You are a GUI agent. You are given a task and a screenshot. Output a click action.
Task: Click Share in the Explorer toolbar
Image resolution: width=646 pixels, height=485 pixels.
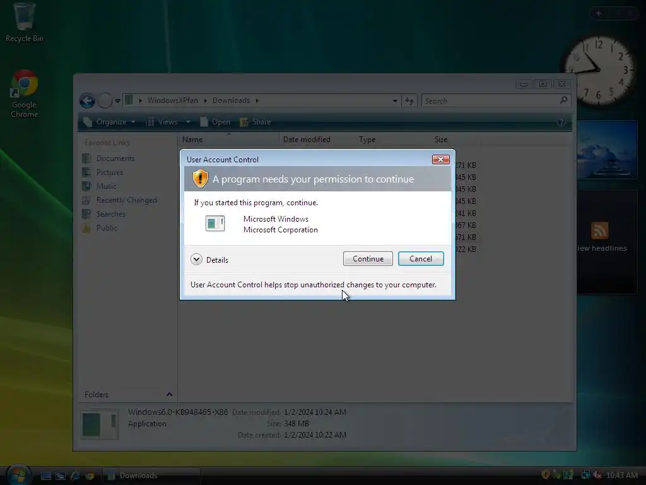click(x=255, y=122)
